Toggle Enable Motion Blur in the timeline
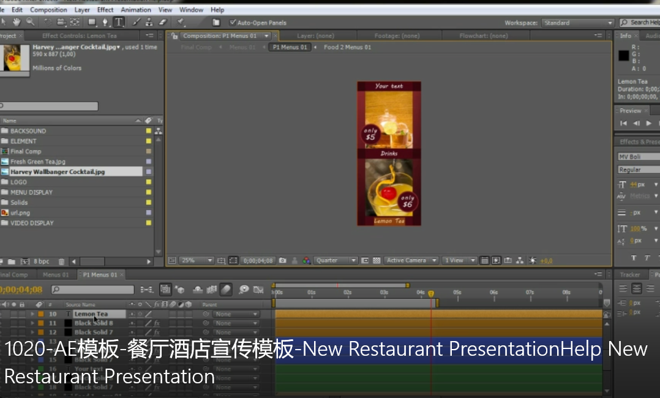Image resolution: width=660 pixels, height=398 pixels. pos(226,290)
